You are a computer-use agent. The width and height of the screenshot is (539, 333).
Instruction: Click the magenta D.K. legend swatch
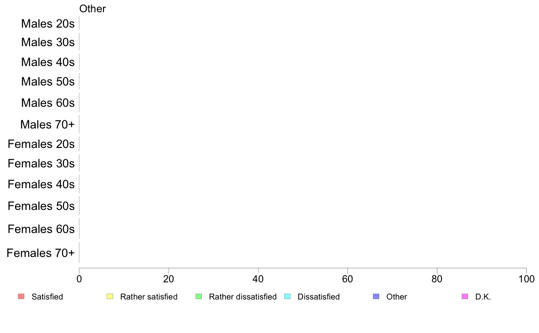(x=465, y=296)
